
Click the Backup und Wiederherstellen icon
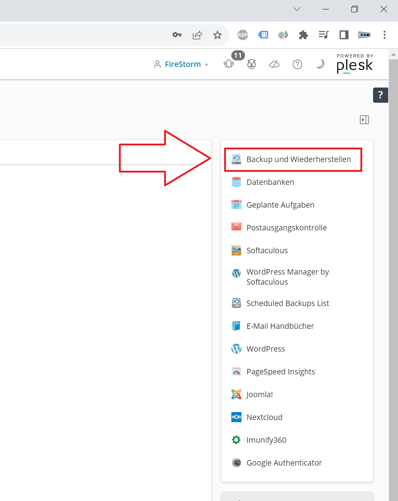click(236, 160)
